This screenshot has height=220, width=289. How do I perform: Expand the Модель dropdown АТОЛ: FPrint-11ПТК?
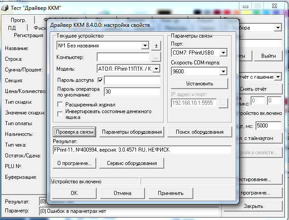156,69
